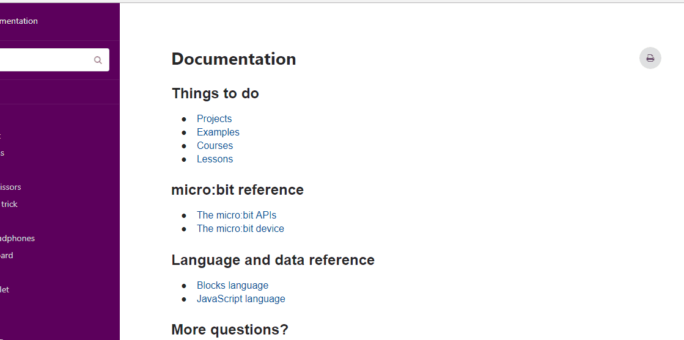
Task: Visit The micro:bit device page
Action: [240, 229]
